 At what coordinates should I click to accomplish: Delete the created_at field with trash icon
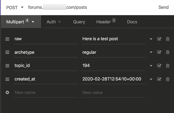pyautogui.click(x=167, y=79)
